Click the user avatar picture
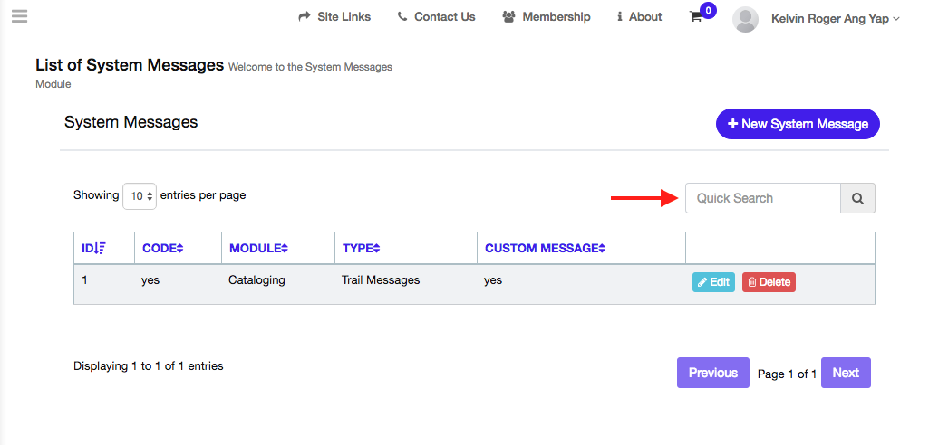This screenshot has width=929, height=445. (745, 19)
